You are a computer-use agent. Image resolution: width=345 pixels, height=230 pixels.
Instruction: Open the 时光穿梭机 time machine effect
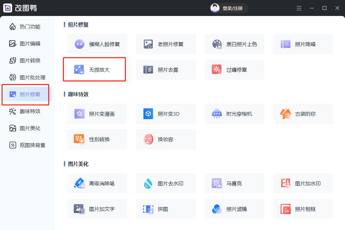(x=234, y=114)
